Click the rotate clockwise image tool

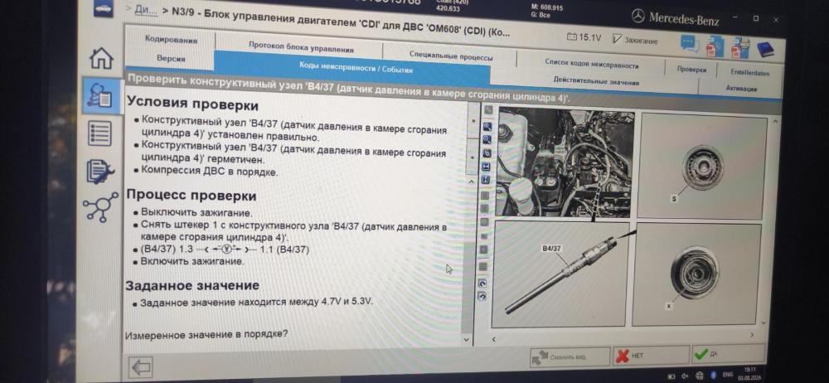click(482, 284)
